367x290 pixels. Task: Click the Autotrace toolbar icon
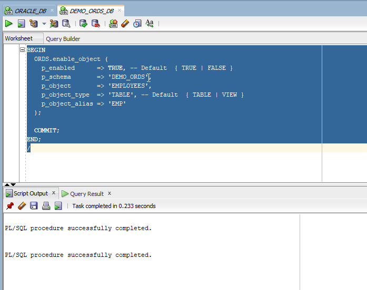(x=54, y=23)
